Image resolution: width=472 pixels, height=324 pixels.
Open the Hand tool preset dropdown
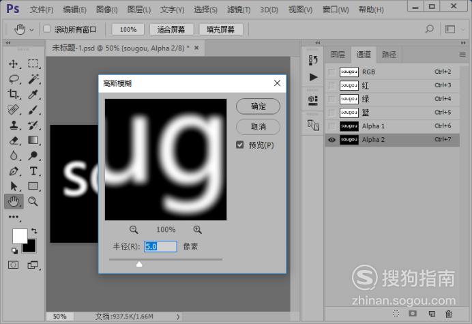[31, 30]
